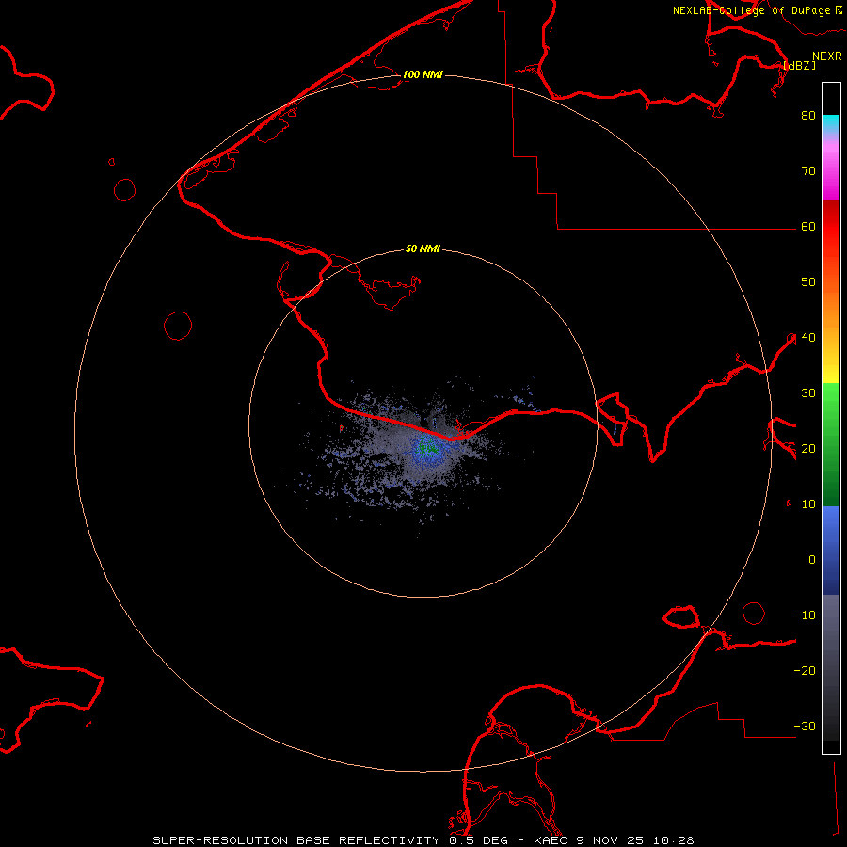Click the 30 dBZ scale label

pyautogui.click(x=808, y=392)
